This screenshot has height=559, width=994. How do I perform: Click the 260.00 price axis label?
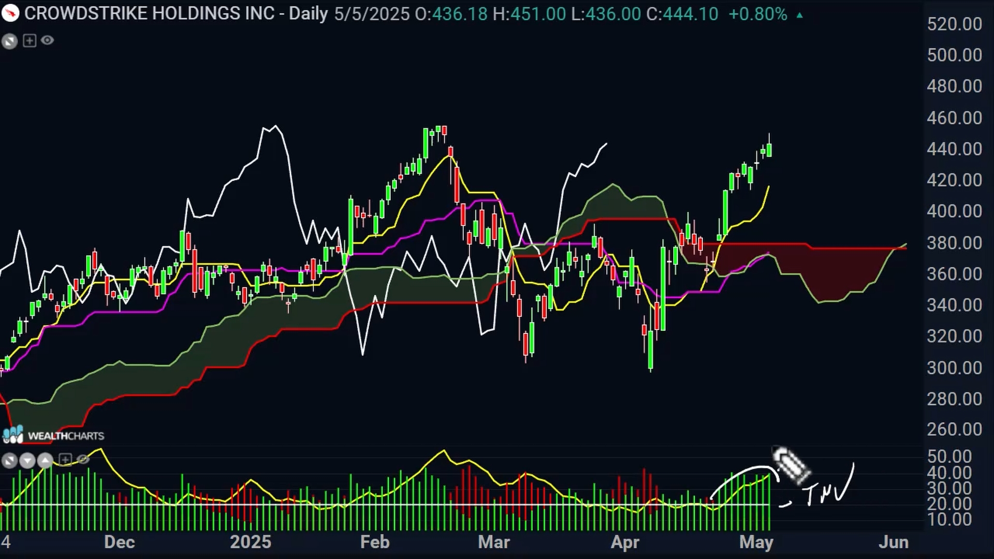(x=955, y=429)
